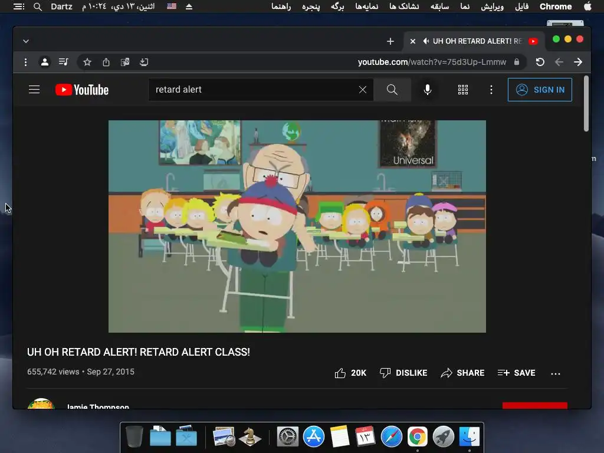Open more actions ellipsis under the video
The width and height of the screenshot is (604, 453).
click(556, 373)
